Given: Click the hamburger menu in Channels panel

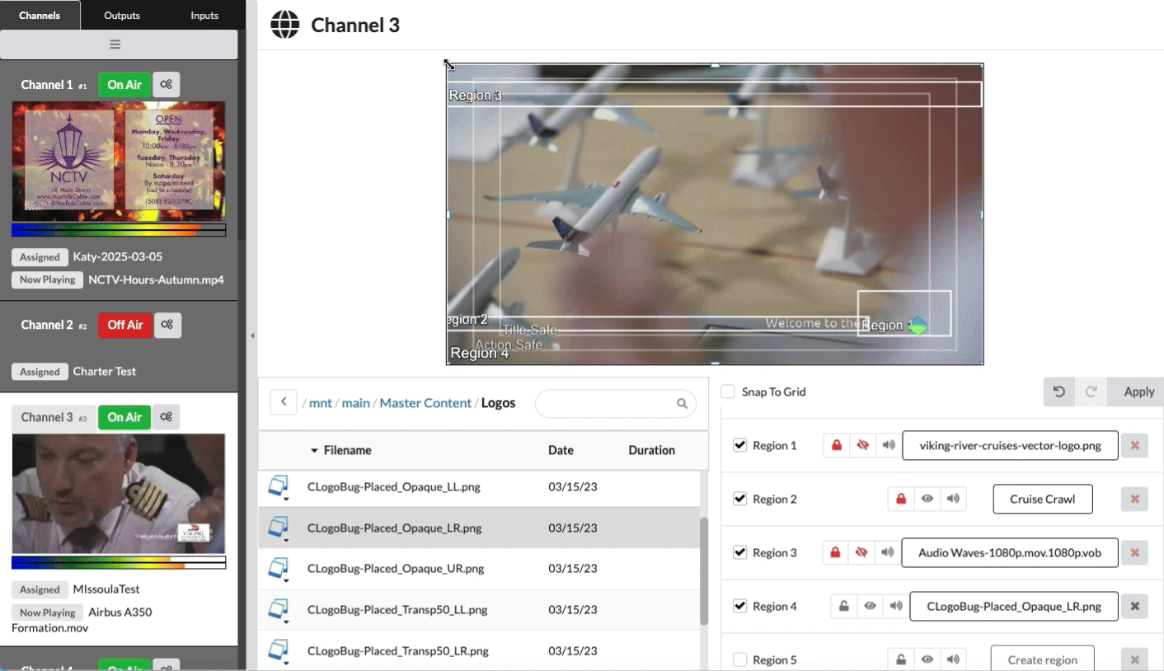Looking at the screenshot, I should (x=115, y=45).
